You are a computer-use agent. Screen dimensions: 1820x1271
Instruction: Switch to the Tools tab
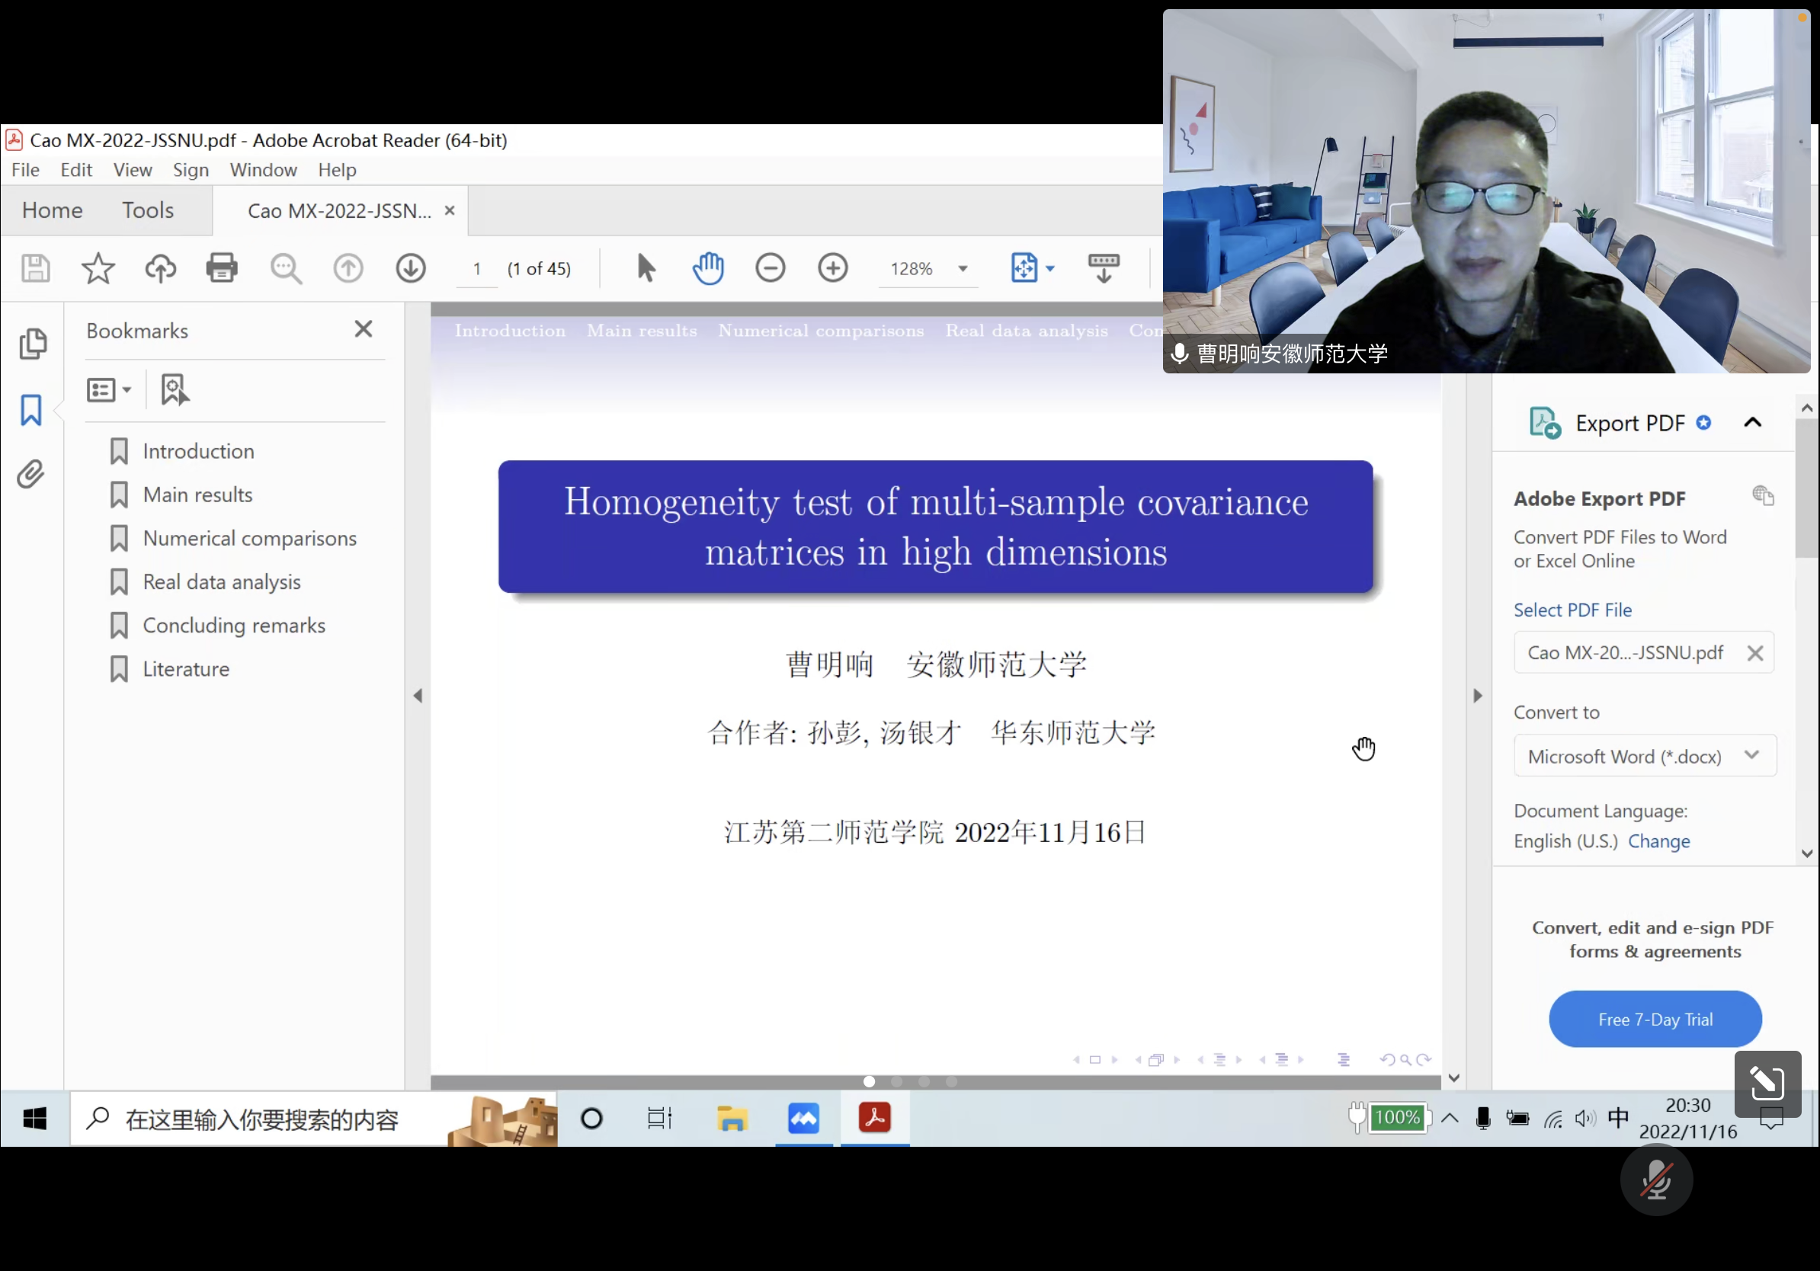click(147, 210)
